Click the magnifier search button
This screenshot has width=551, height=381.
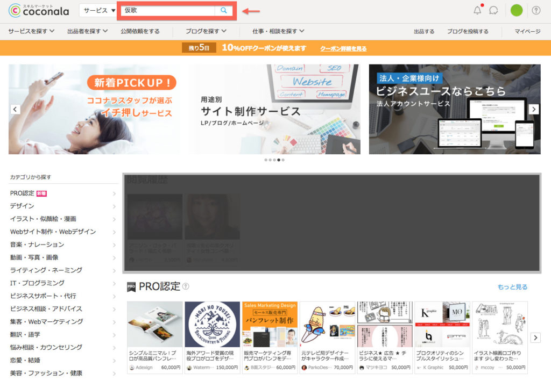coord(224,11)
